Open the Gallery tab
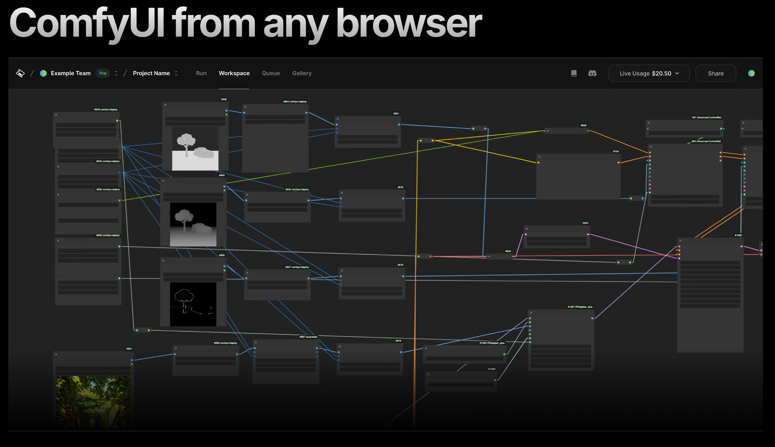The width and height of the screenshot is (775, 447). (x=302, y=73)
